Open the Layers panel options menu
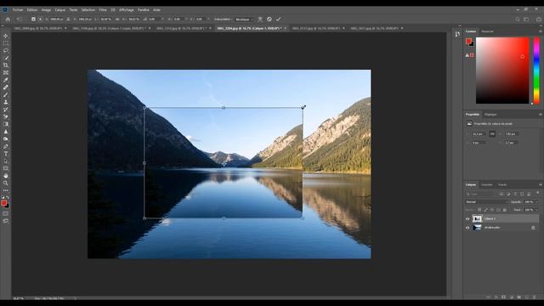This screenshot has width=544, height=306. (541, 184)
